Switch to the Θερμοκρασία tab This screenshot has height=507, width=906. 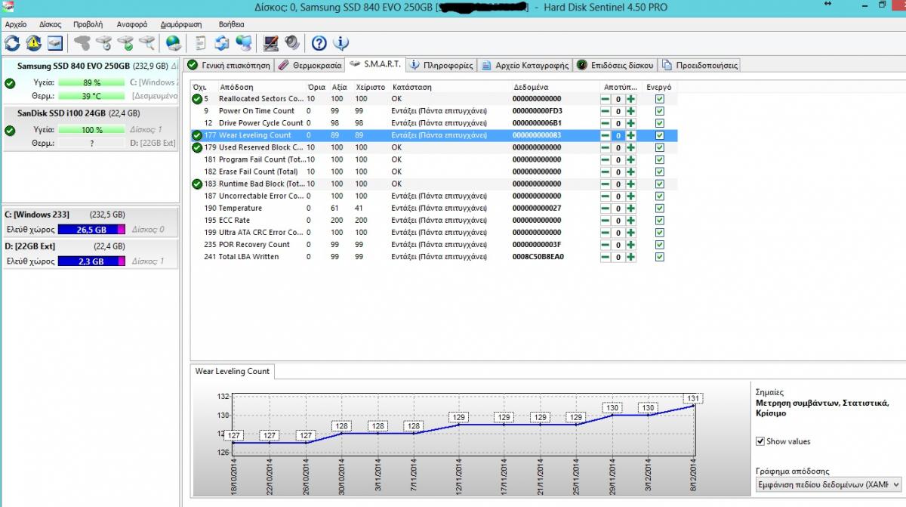tap(309, 66)
